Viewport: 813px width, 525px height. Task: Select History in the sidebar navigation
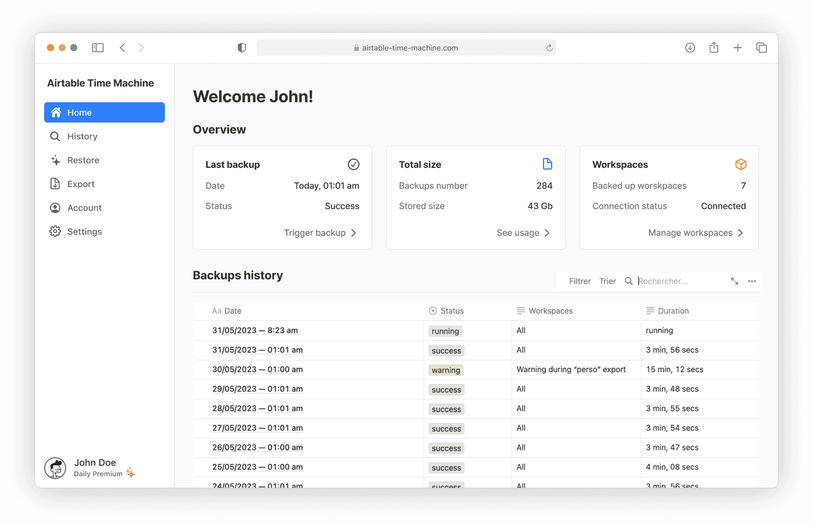pyautogui.click(x=83, y=136)
